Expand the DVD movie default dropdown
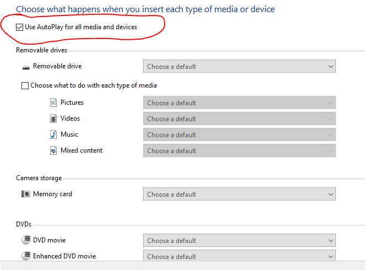The width and height of the screenshot is (365, 270). coord(239,241)
